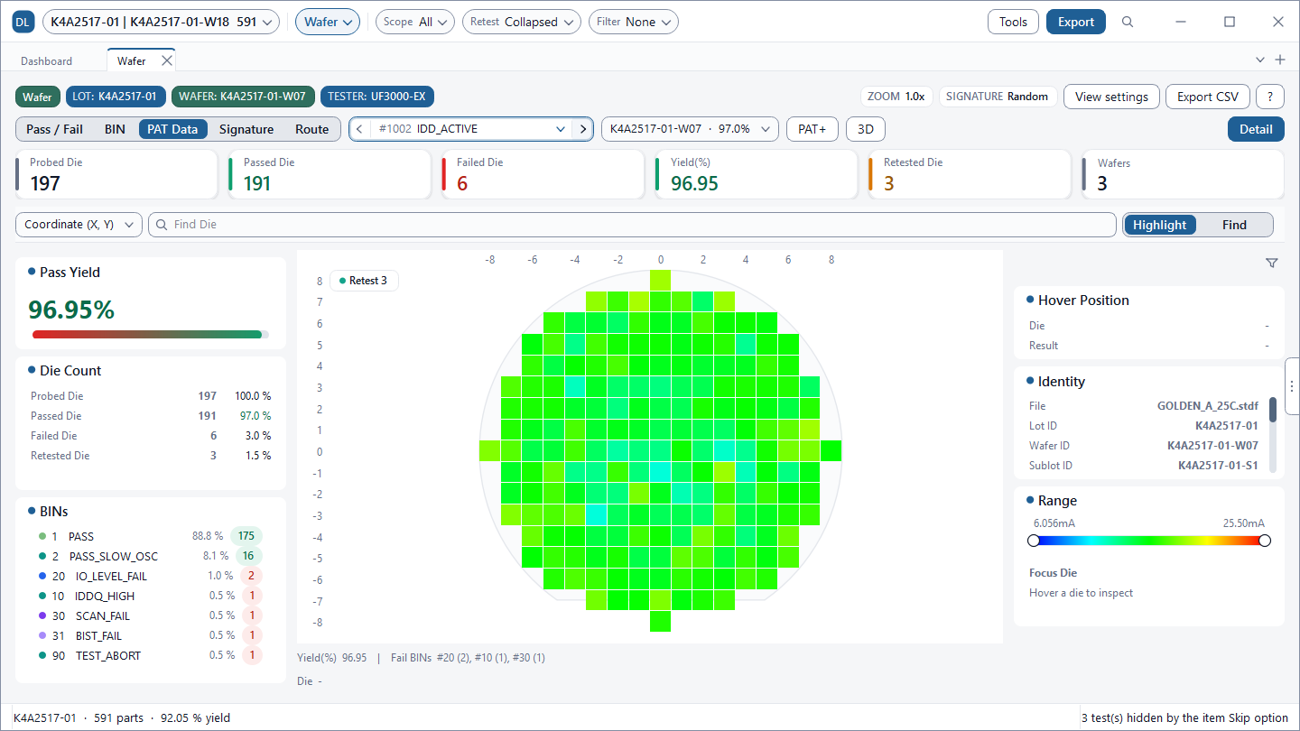Open the search magnifier in title bar
This screenshot has width=1300, height=731.
click(x=1128, y=22)
